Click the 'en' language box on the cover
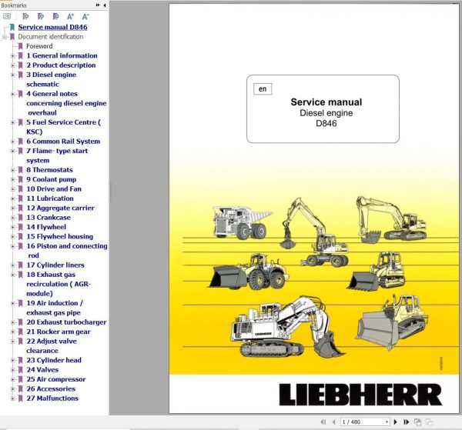The width and height of the screenshot is (462, 430). [x=263, y=89]
